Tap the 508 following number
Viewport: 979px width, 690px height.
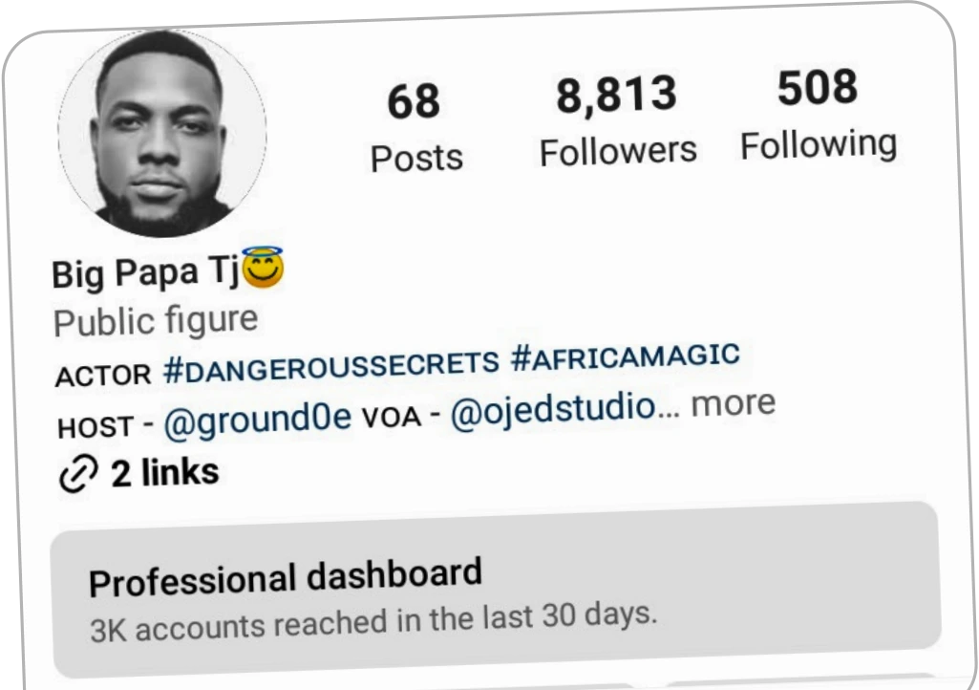(x=818, y=89)
